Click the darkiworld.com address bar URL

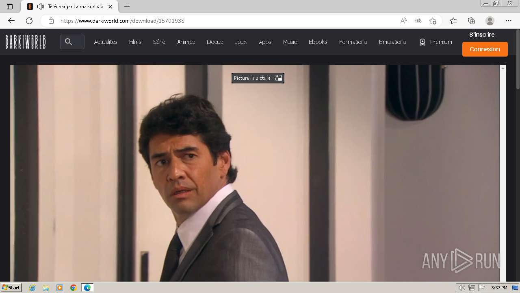(x=122, y=21)
